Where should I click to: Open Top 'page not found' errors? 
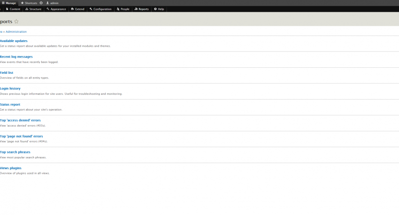(22, 136)
